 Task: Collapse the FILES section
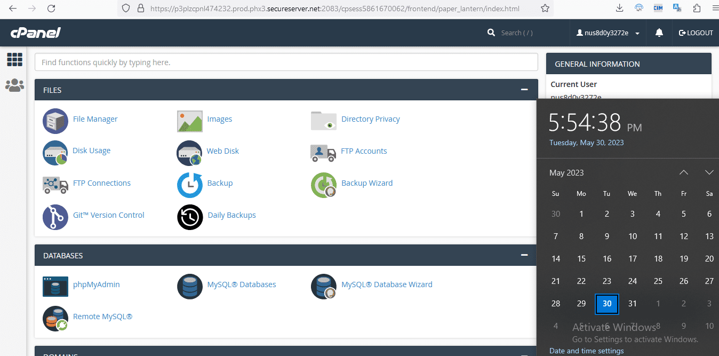pos(525,90)
